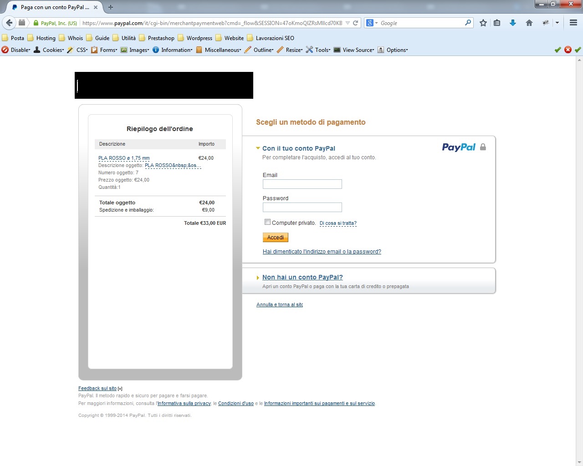Open the Lavorazioni SEO bookmark folder
Viewport: 583px width, 466px height.
point(271,38)
